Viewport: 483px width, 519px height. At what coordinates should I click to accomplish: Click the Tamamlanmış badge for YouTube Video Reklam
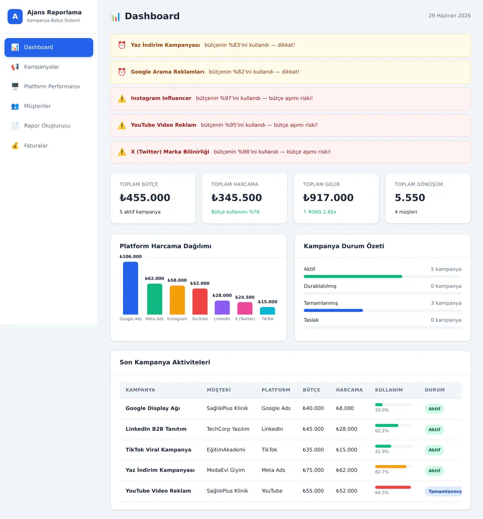pos(444,491)
